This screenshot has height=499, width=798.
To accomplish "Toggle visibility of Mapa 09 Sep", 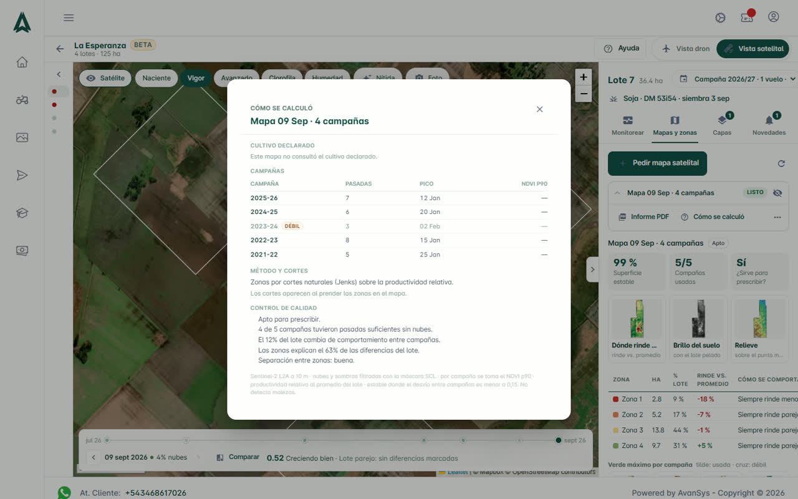I will 777,193.
